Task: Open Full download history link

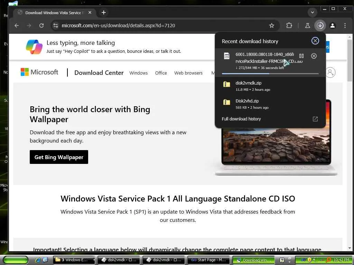Action: [241, 119]
